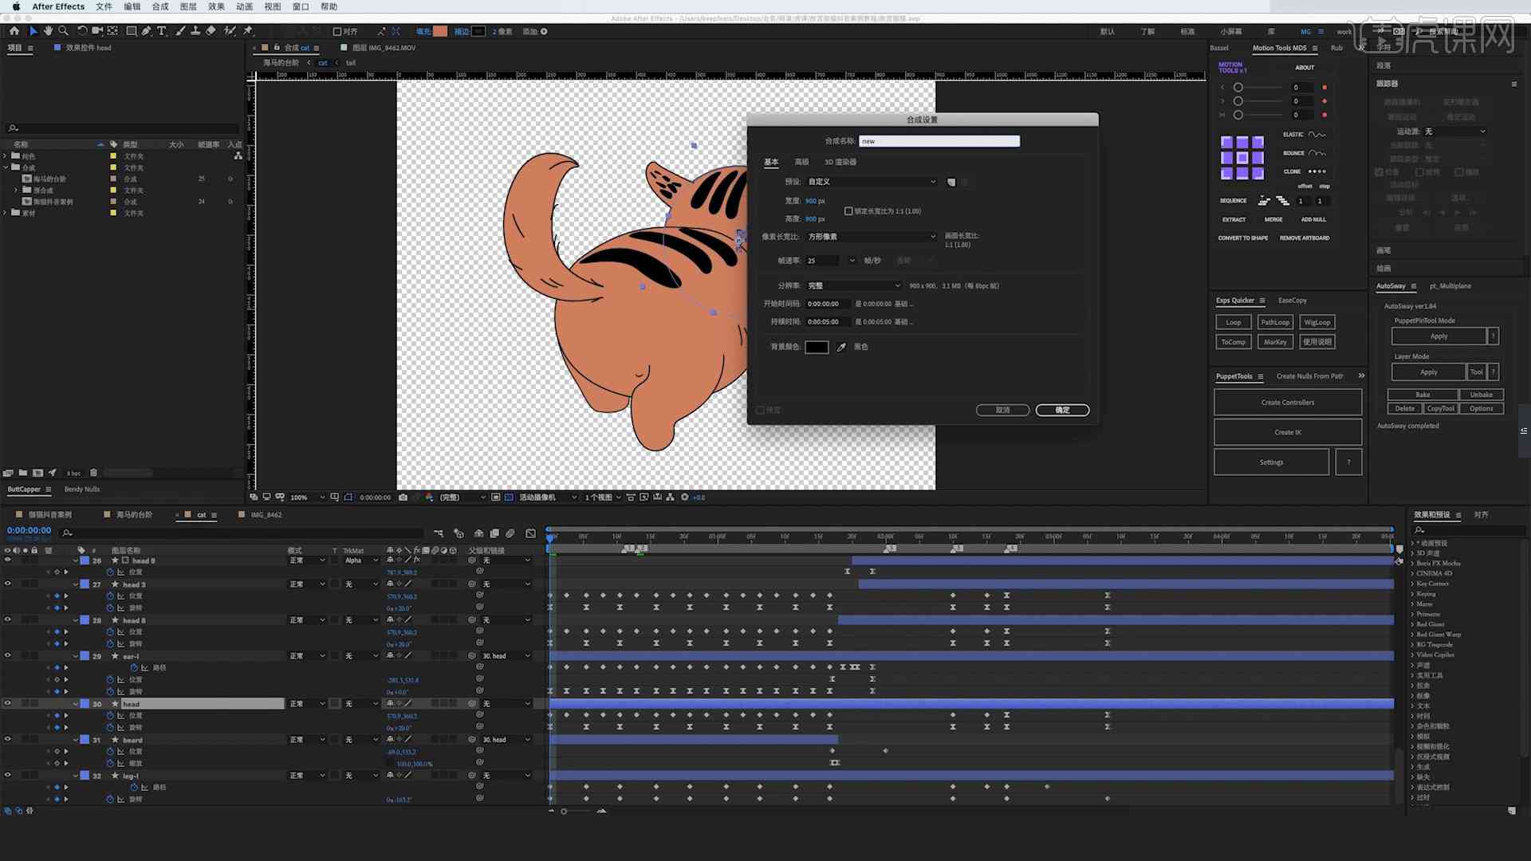Click the graph editor icon in the timeline

click(531, 533)
